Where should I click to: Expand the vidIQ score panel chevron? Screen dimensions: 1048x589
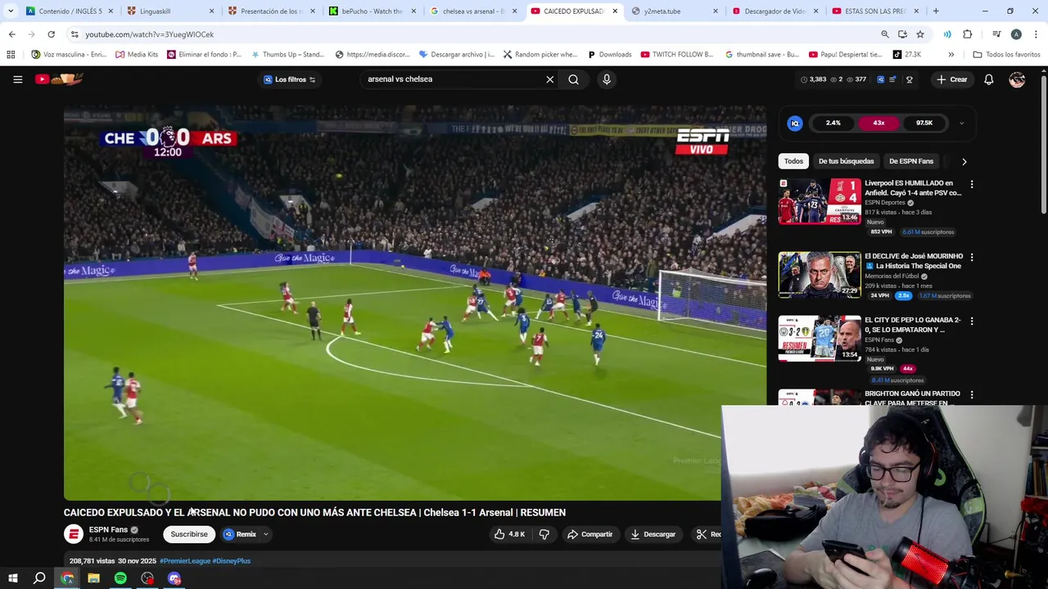click(x=961, y=123)
